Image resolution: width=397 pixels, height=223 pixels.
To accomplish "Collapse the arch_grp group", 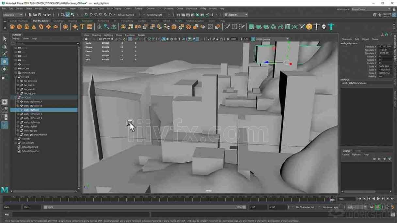I will (x=16, y=97).
